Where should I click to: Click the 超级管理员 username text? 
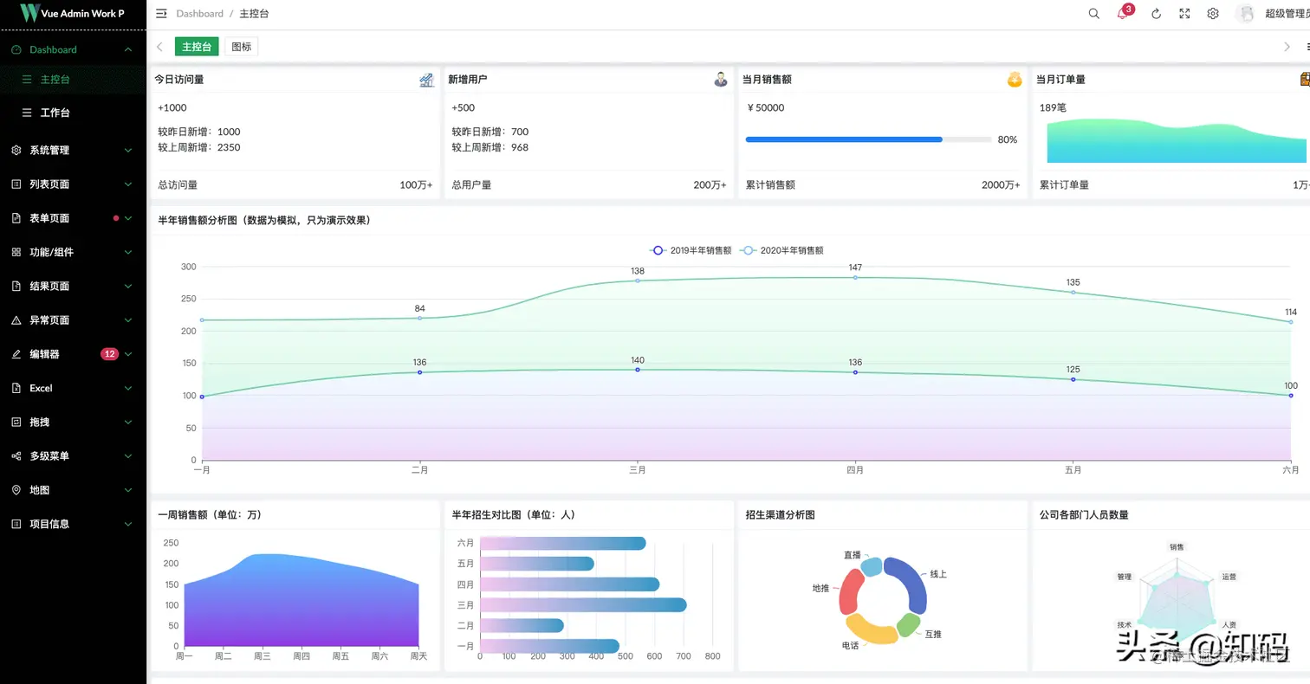(x=1287, y=14)
